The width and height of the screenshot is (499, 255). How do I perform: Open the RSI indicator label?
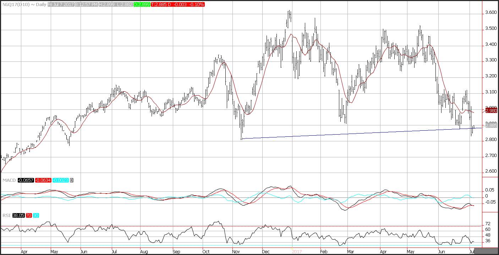(6, 216)
